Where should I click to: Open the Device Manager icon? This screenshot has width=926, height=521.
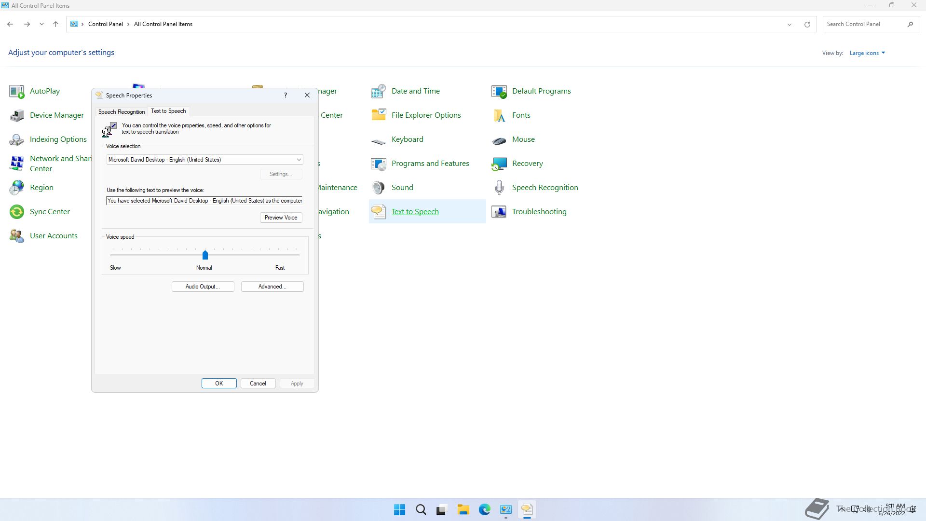click(17, 115)
